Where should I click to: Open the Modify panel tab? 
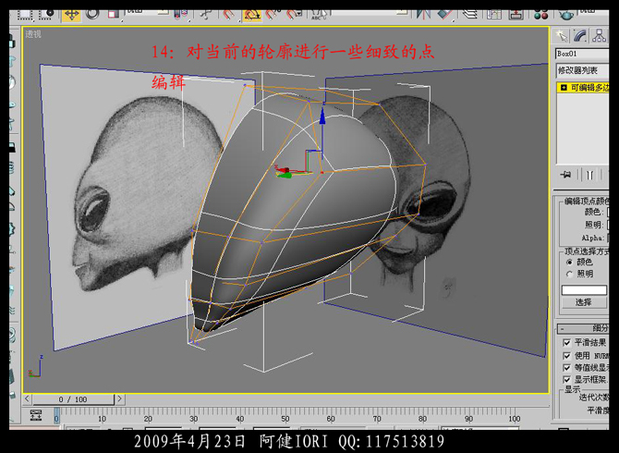point(580,36)
